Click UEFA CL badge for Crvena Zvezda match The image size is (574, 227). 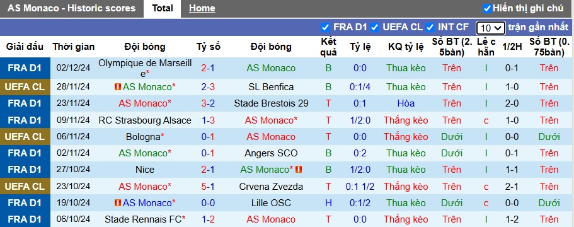[x=25, y=187]
